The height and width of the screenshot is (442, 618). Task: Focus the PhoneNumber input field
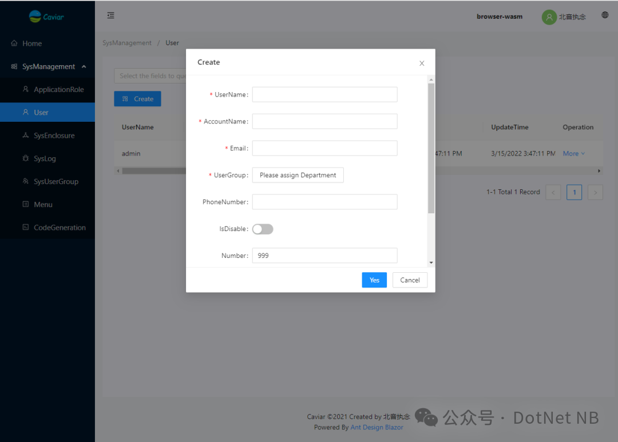click(325, 202)
